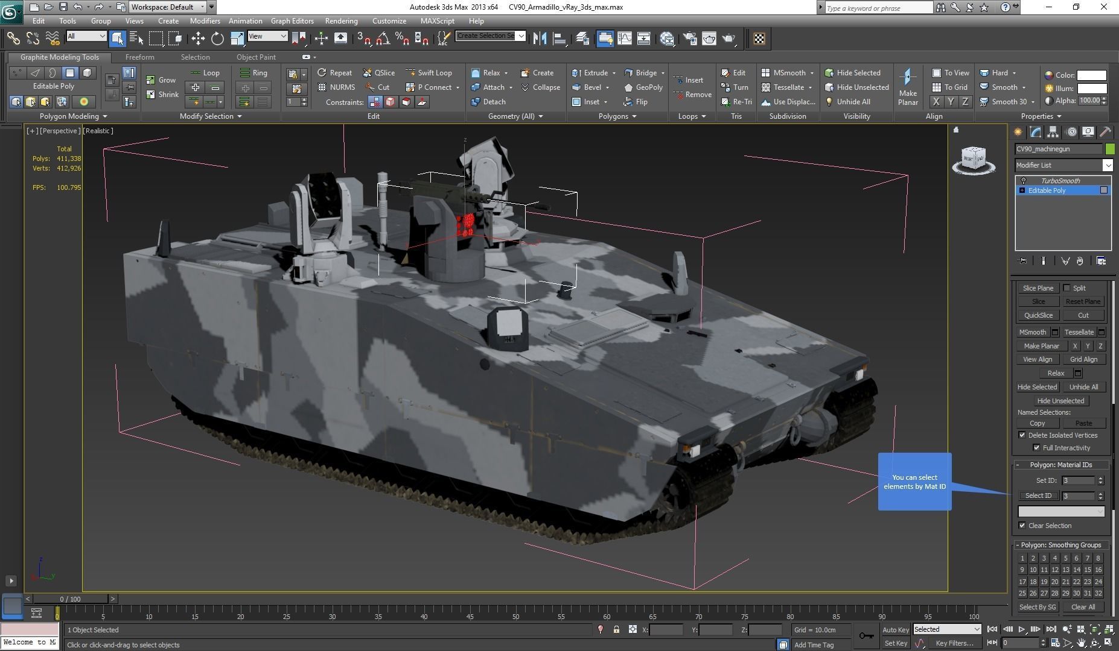Open the Select by Name tool

[137, 39]
